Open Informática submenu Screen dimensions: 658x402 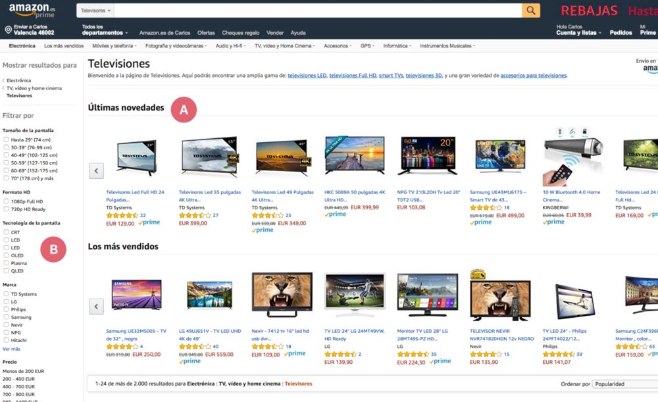pos(397,46)
